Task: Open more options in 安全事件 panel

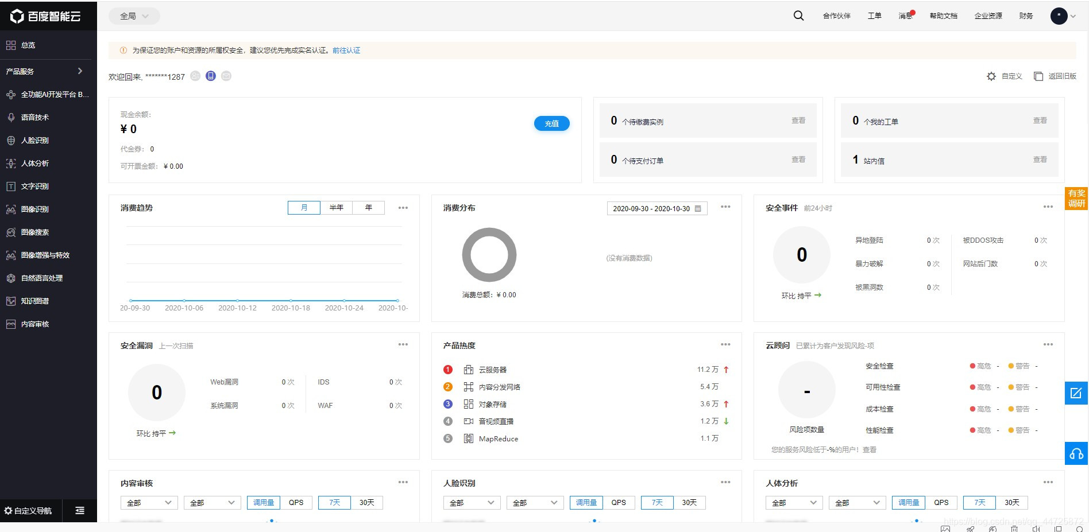Action: [1048, 207]
